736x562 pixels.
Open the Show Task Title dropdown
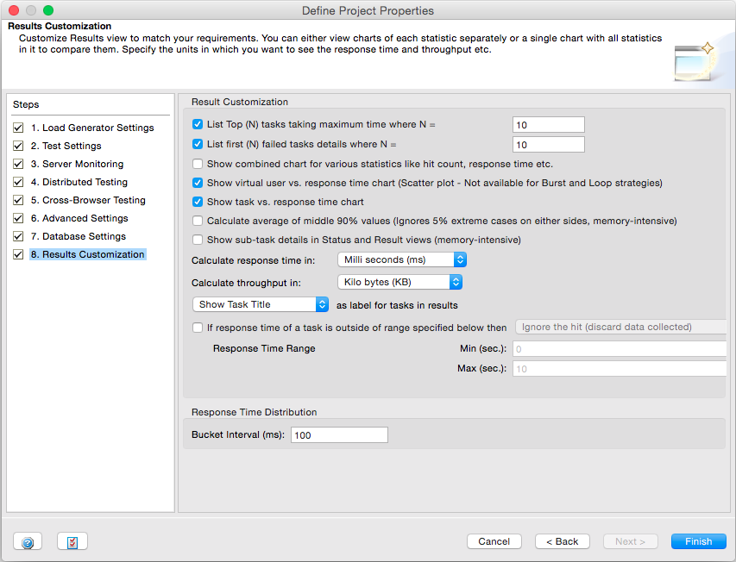tap(261, 304)
